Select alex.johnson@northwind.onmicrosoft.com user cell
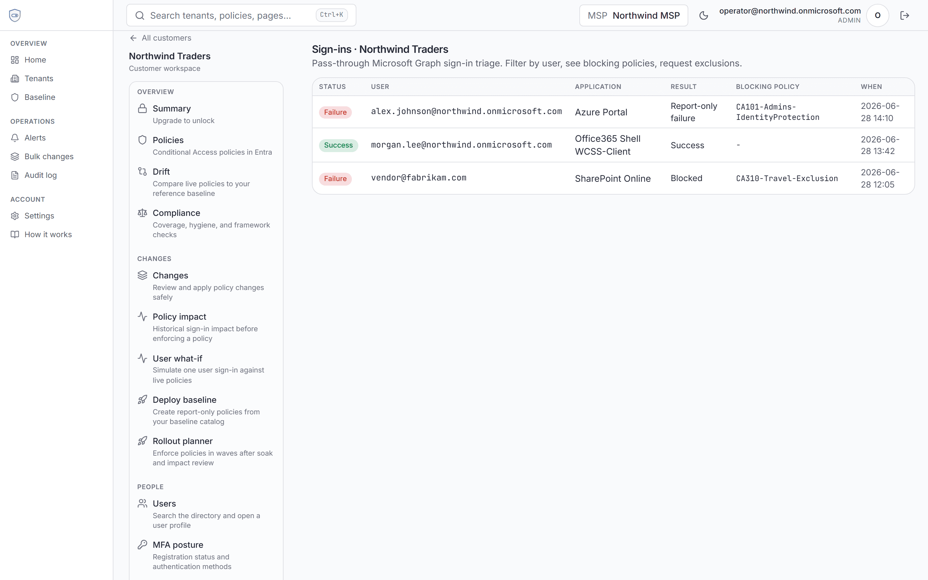This screenshot has height=580, width=928. coord(466,111)
